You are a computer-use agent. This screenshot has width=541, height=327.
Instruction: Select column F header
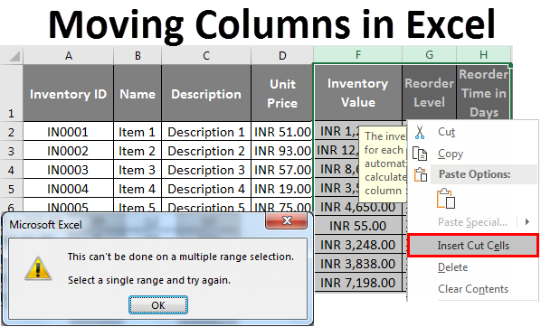(x=357, y=54)
